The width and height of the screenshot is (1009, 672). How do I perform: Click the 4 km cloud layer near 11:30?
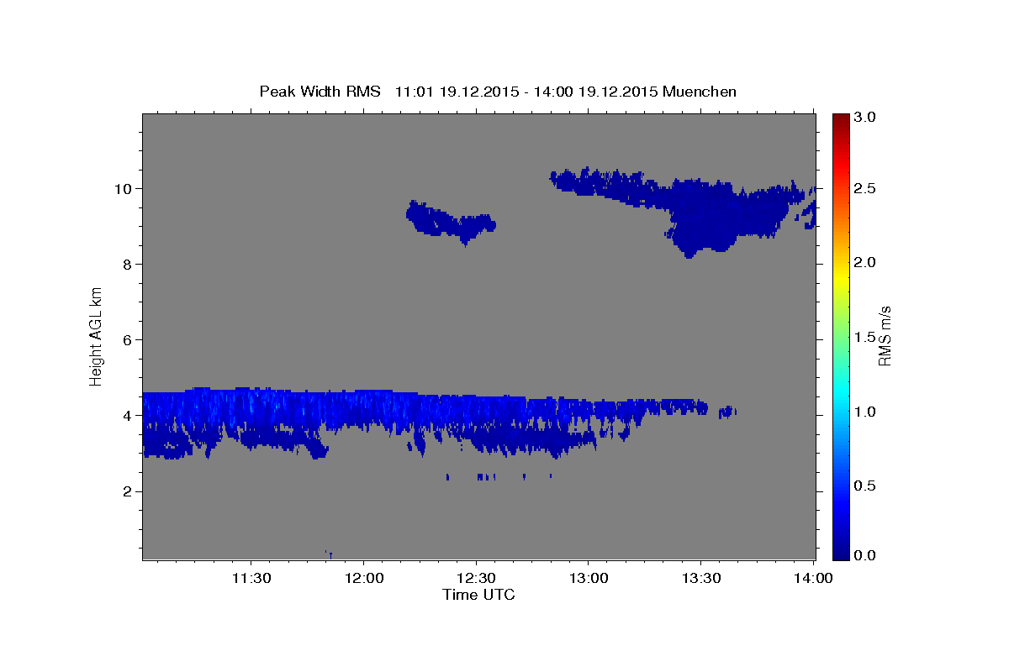click(252, 409)
